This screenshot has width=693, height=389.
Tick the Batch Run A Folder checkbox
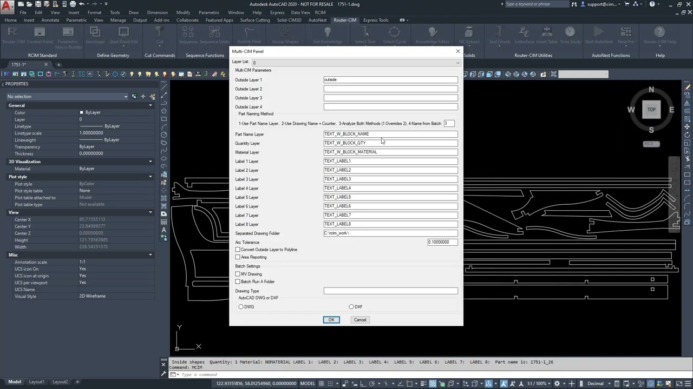click(238, 281)
